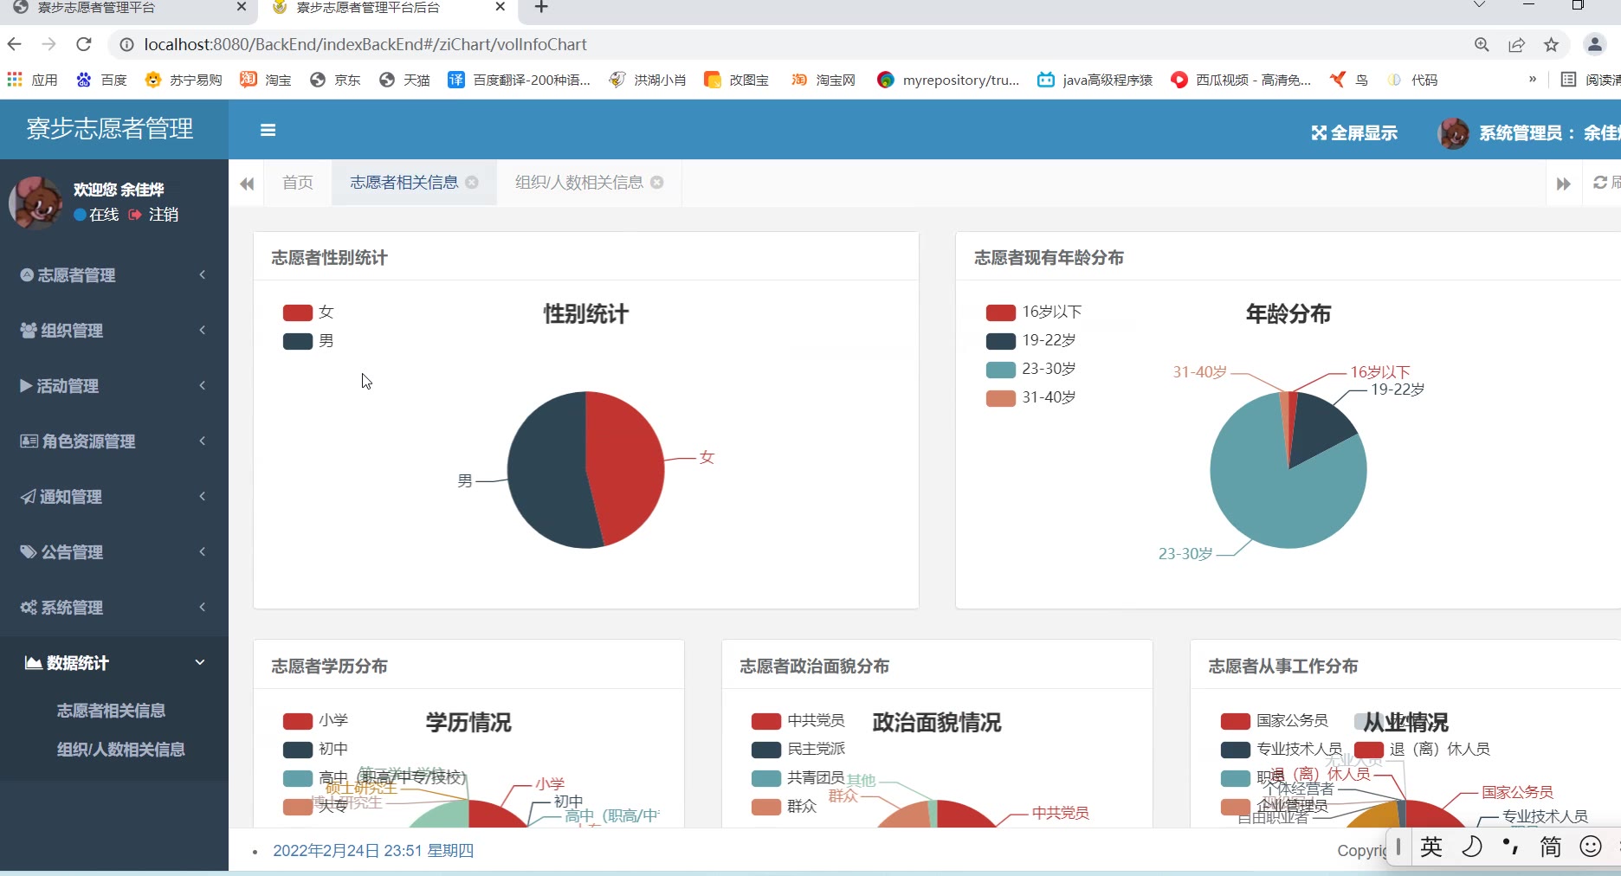Toggle 31-40岁 legend in age chart
This screenshot has width=1621, height=876.
tap(1030, 398)
